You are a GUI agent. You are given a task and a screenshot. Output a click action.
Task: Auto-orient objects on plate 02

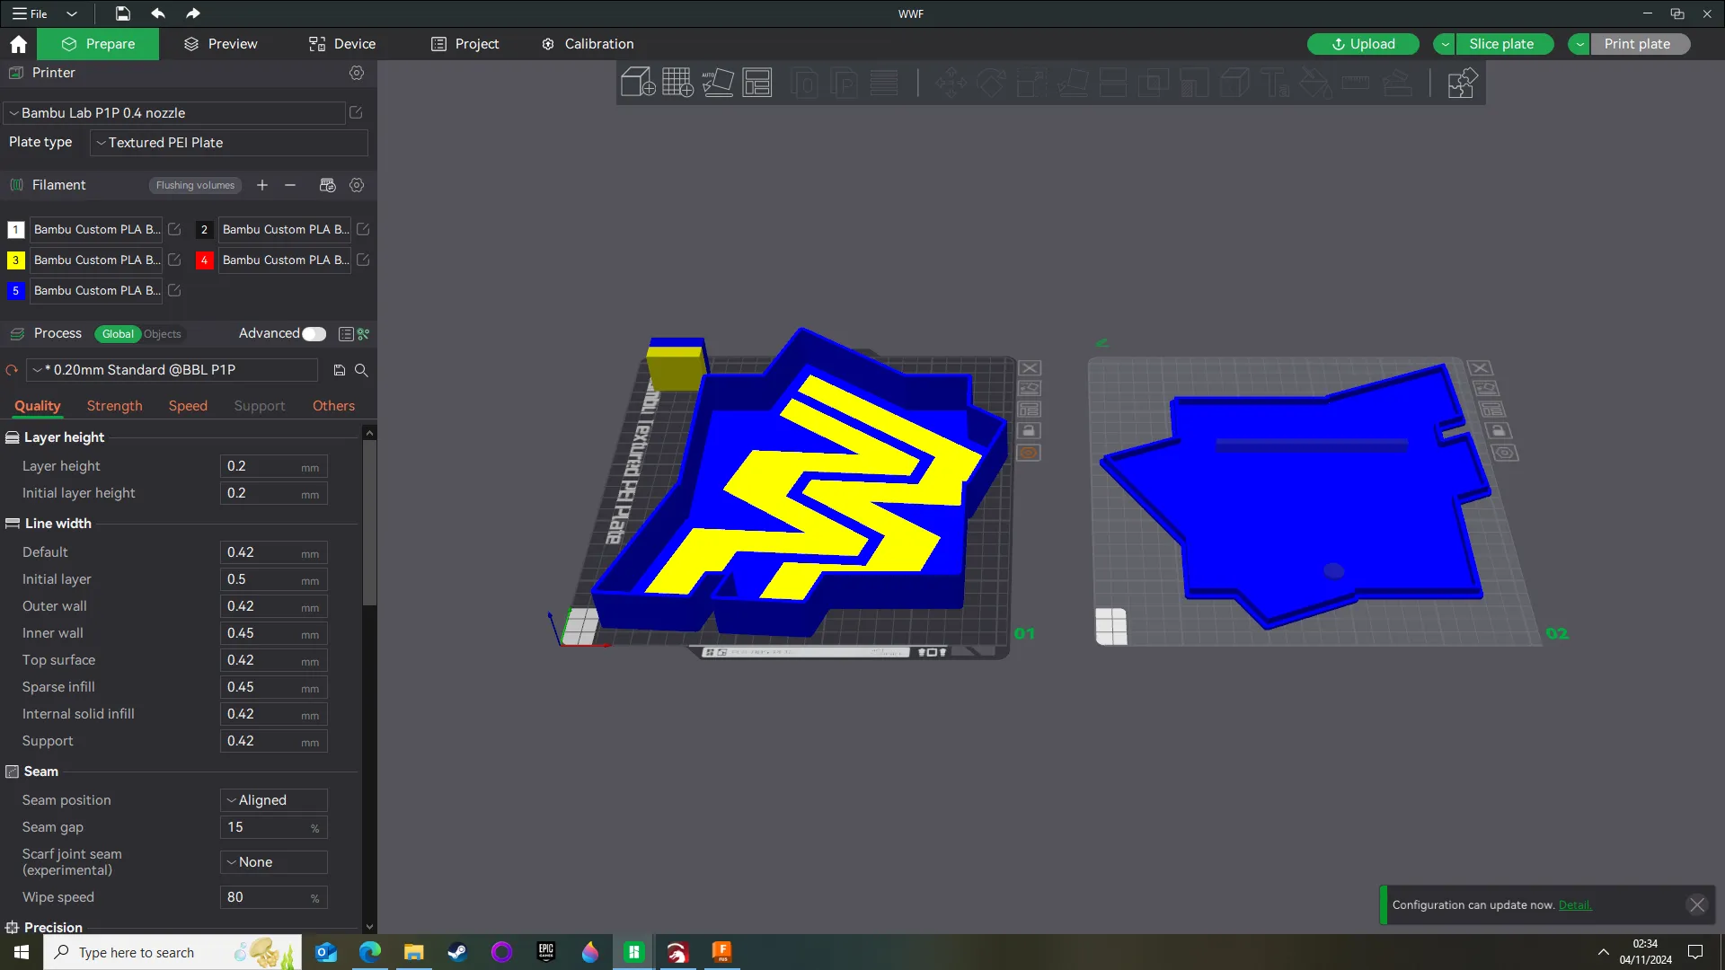(x=1486, y=389)
